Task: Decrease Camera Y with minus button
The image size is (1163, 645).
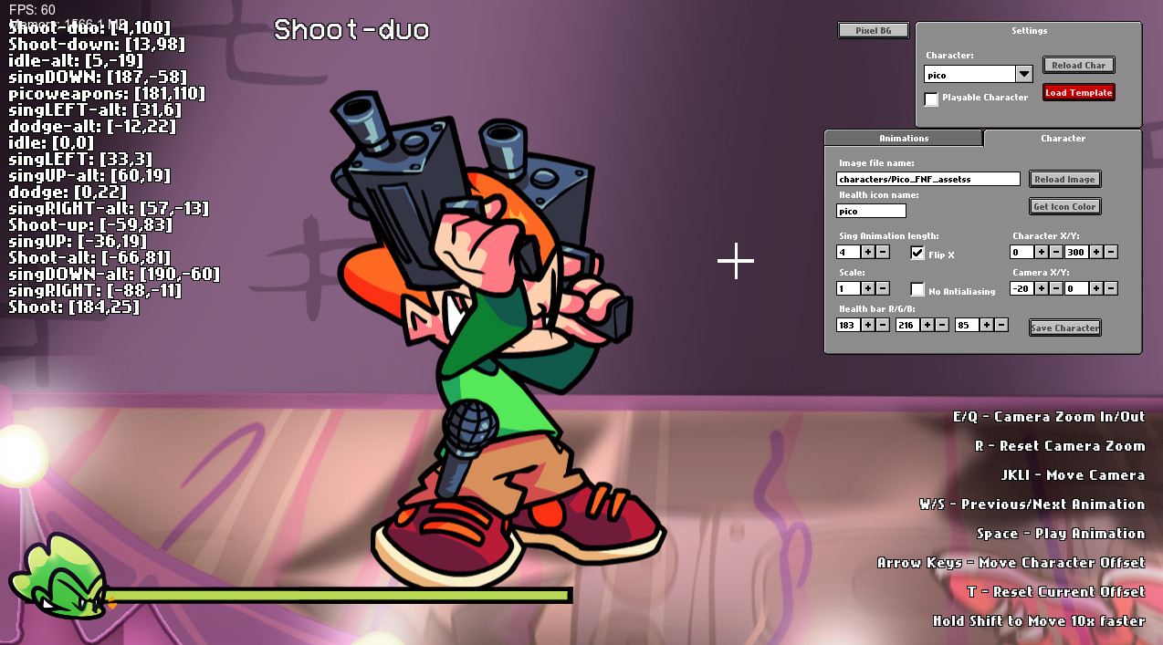Action: (x=1111, y=288)
